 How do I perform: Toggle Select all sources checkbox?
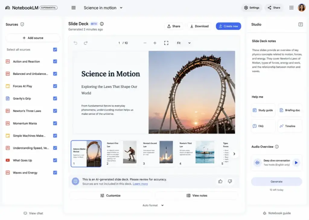55,50
